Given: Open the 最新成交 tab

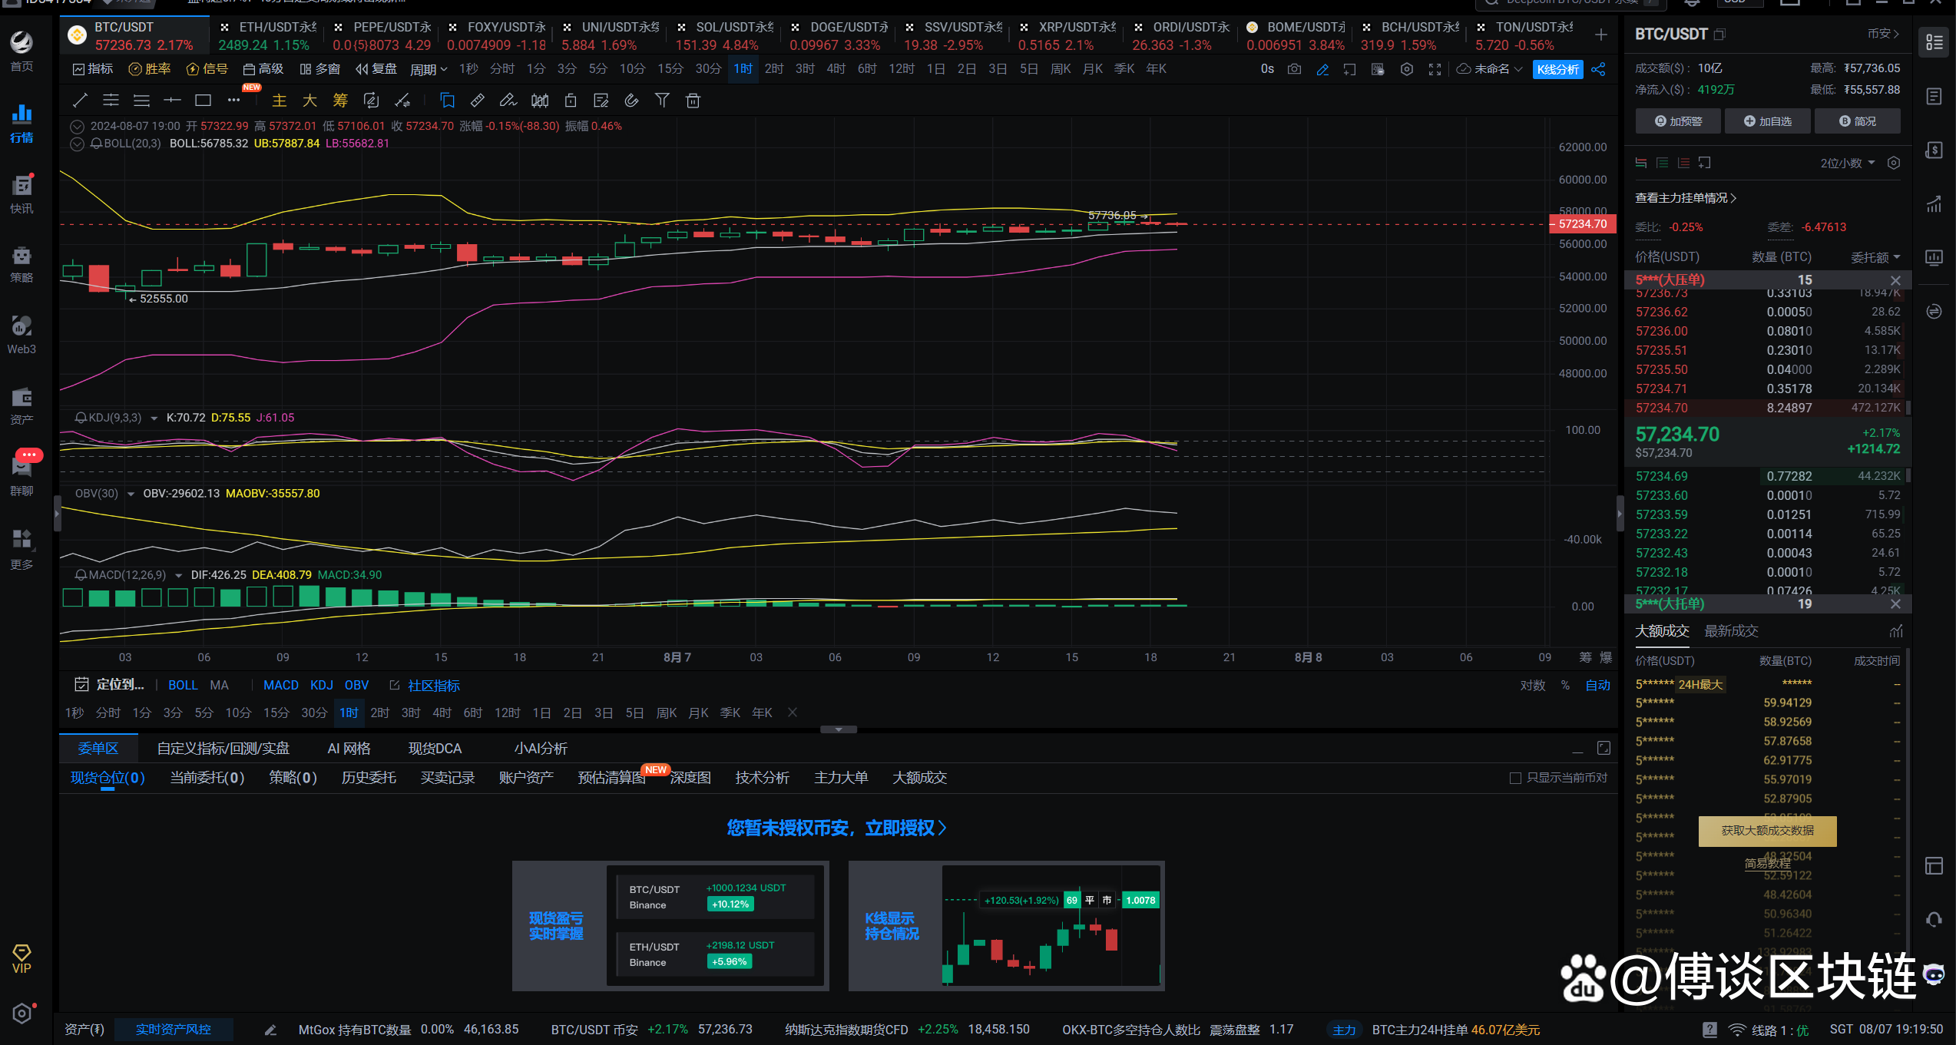Looking at the screenshot, I should click(1731, 630).
